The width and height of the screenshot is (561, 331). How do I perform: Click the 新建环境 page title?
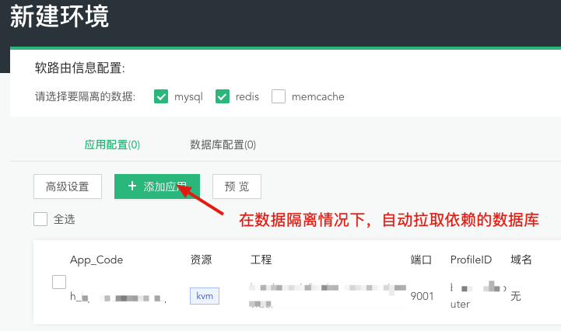tap(59, 16)
